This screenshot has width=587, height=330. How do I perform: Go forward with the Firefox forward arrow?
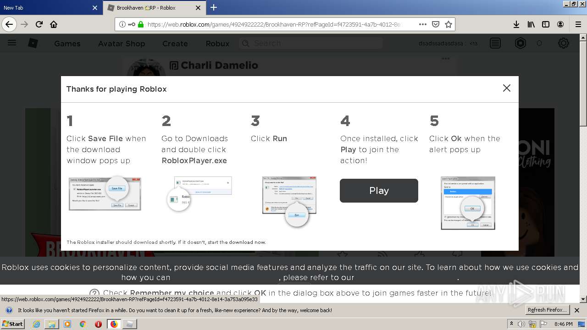tap(24, 24)
